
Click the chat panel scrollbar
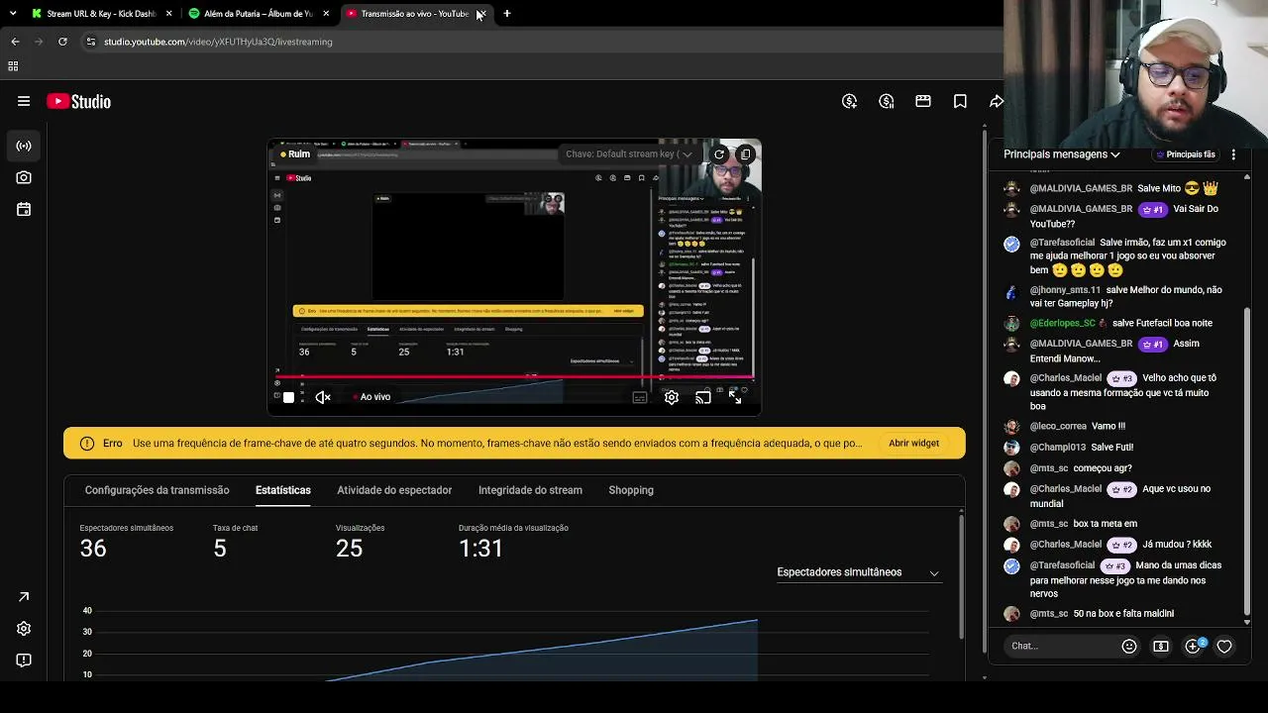1247,460
